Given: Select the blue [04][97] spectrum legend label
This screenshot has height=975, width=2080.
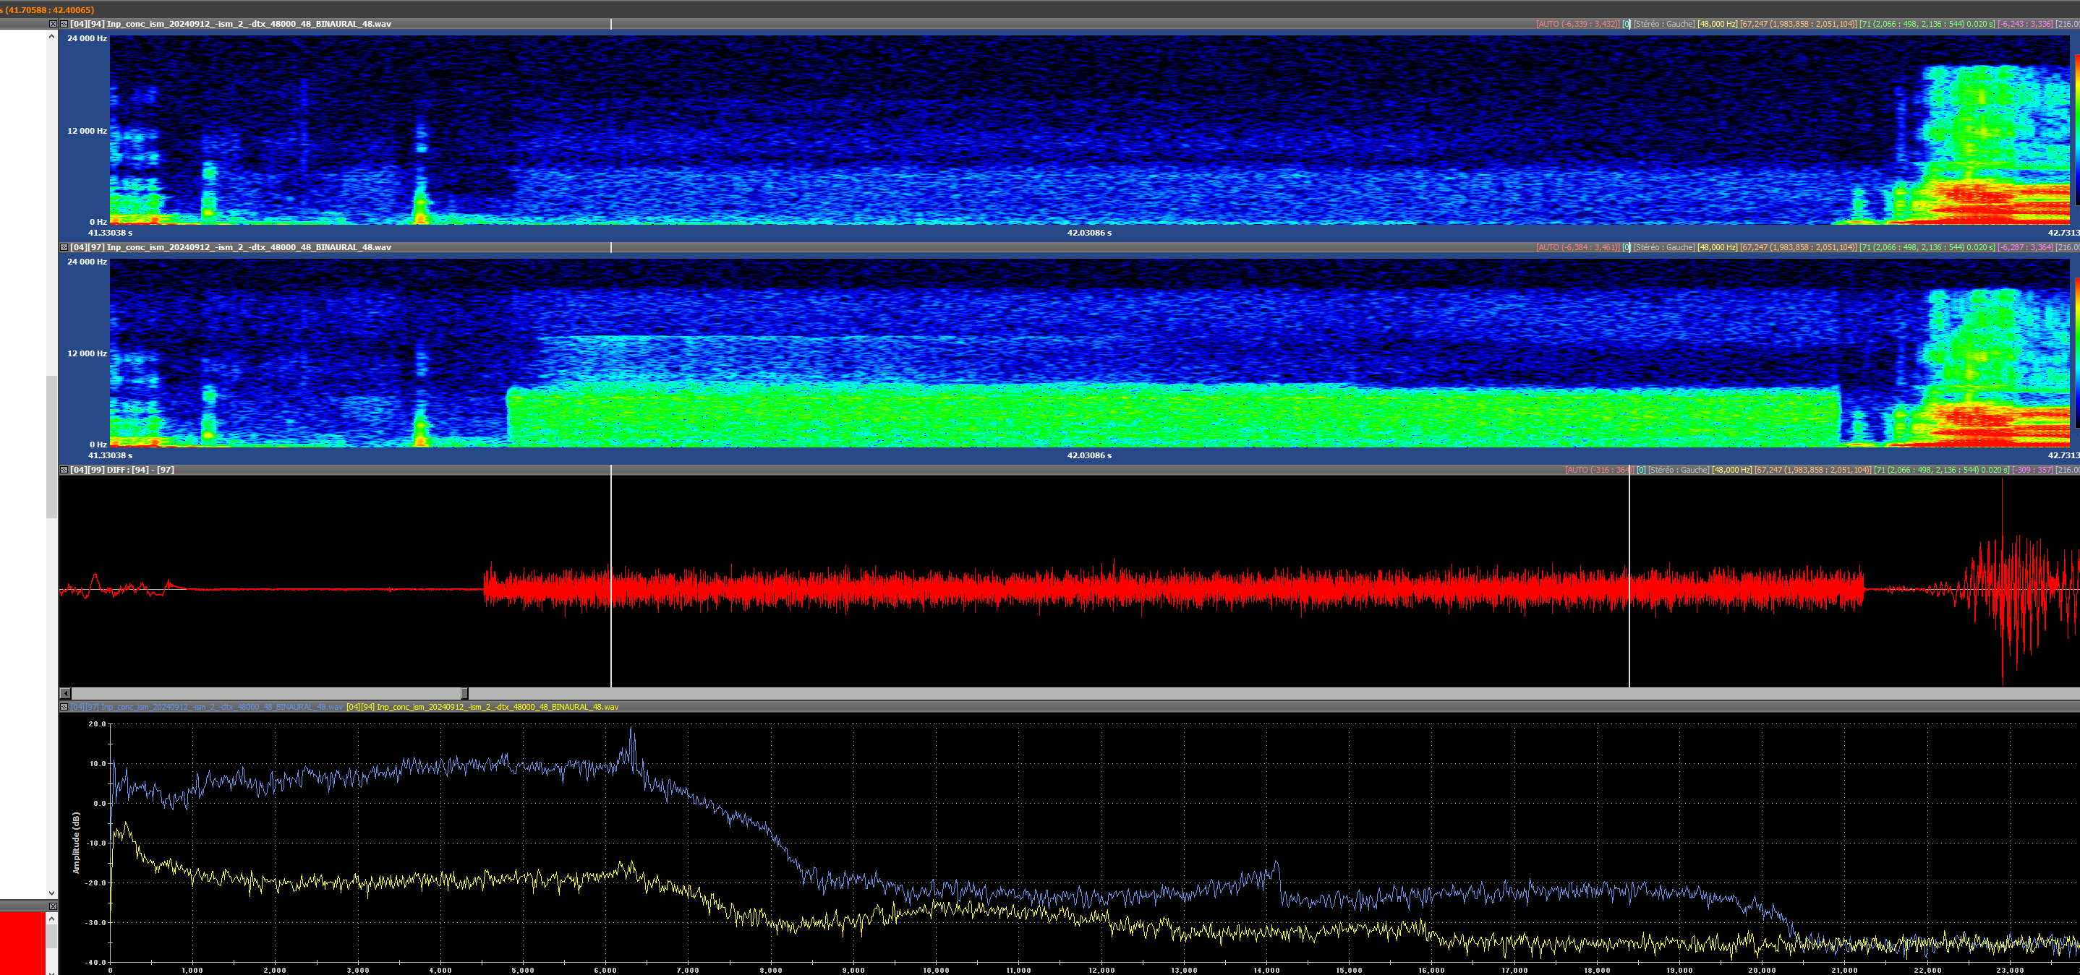Looking at the screenshot, I should [207, 707].
